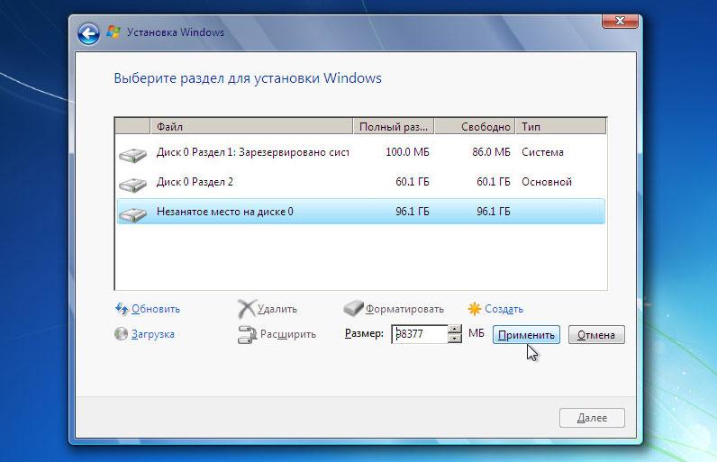Click the Загрузка disc icon
Viewport: 717px width, 462px height.
(x=122, y=333)
